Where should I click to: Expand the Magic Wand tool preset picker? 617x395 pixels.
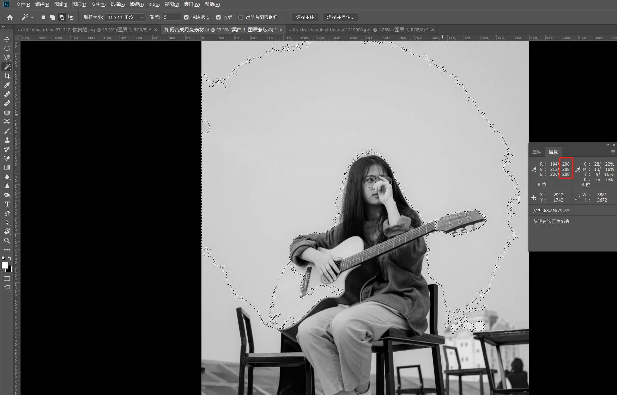click(x=28, y=17)
